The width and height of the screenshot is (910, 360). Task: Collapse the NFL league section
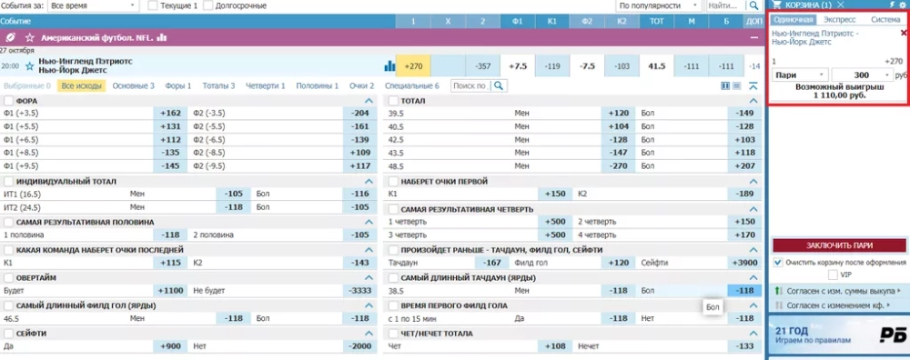(754, 37)
